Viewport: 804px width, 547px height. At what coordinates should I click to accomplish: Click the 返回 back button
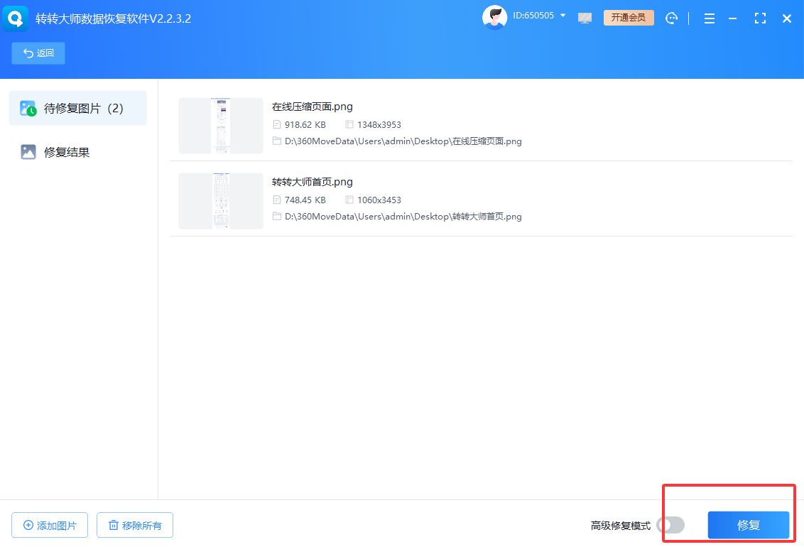click(38, 53)
